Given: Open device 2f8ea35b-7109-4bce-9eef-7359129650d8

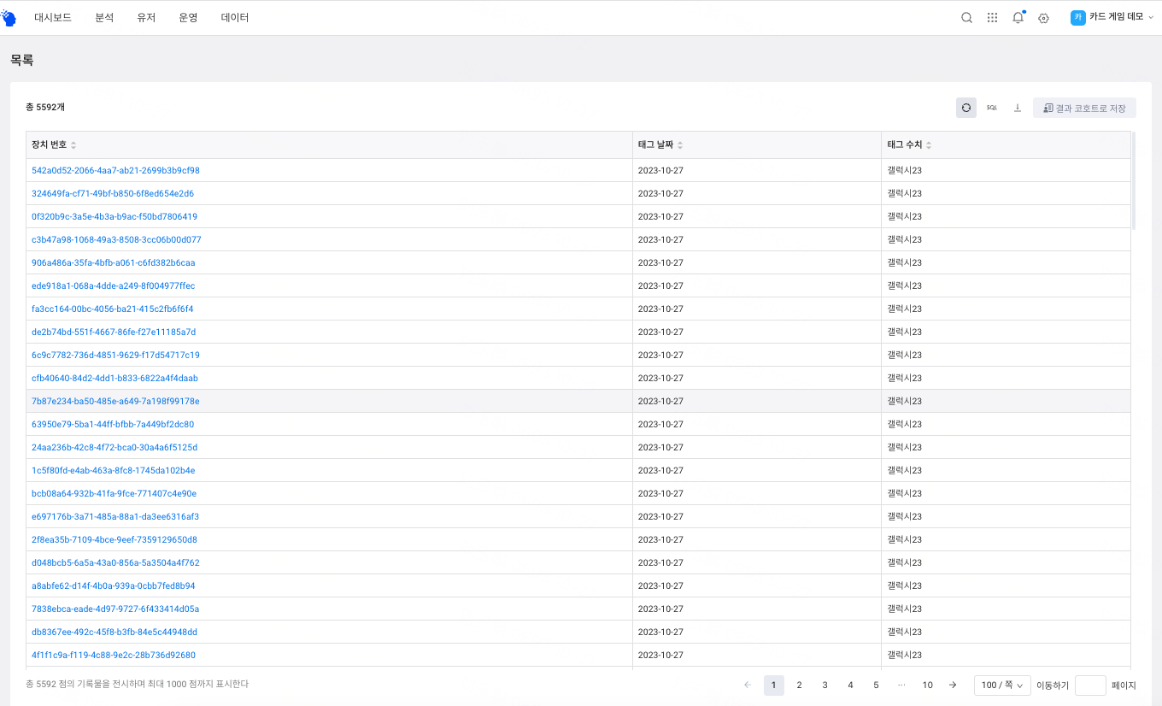Looking at the screenshot, I should point(114,539).
